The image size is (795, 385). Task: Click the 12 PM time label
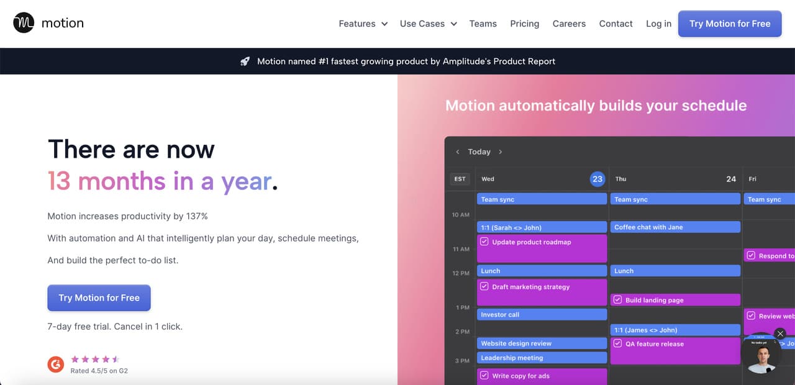pyautogui.click(x=460, y=273)
